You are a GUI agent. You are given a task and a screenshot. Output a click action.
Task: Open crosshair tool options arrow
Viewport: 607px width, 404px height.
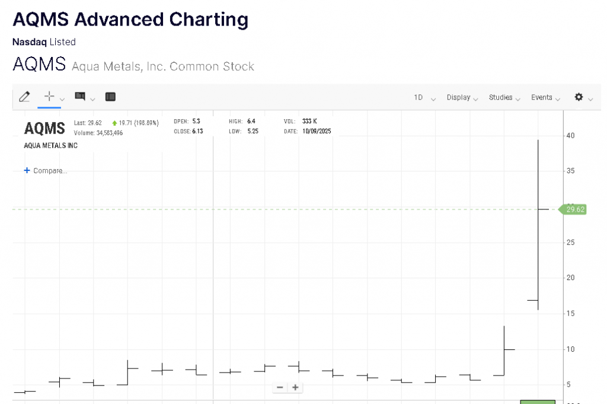[62, 98]
